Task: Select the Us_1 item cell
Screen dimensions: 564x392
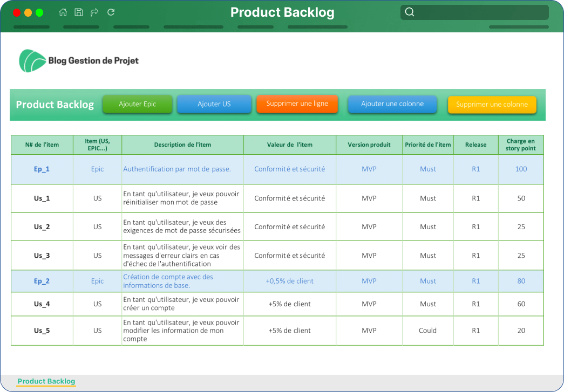Action: click(42, 198)
